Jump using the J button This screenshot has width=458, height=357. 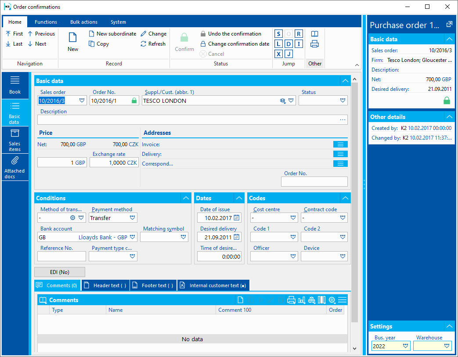click(x=289, y=54)
